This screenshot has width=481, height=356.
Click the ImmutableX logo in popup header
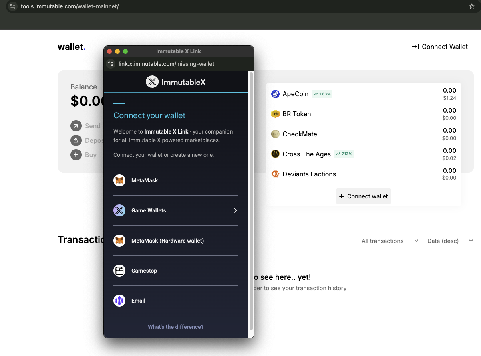[175, 82]
